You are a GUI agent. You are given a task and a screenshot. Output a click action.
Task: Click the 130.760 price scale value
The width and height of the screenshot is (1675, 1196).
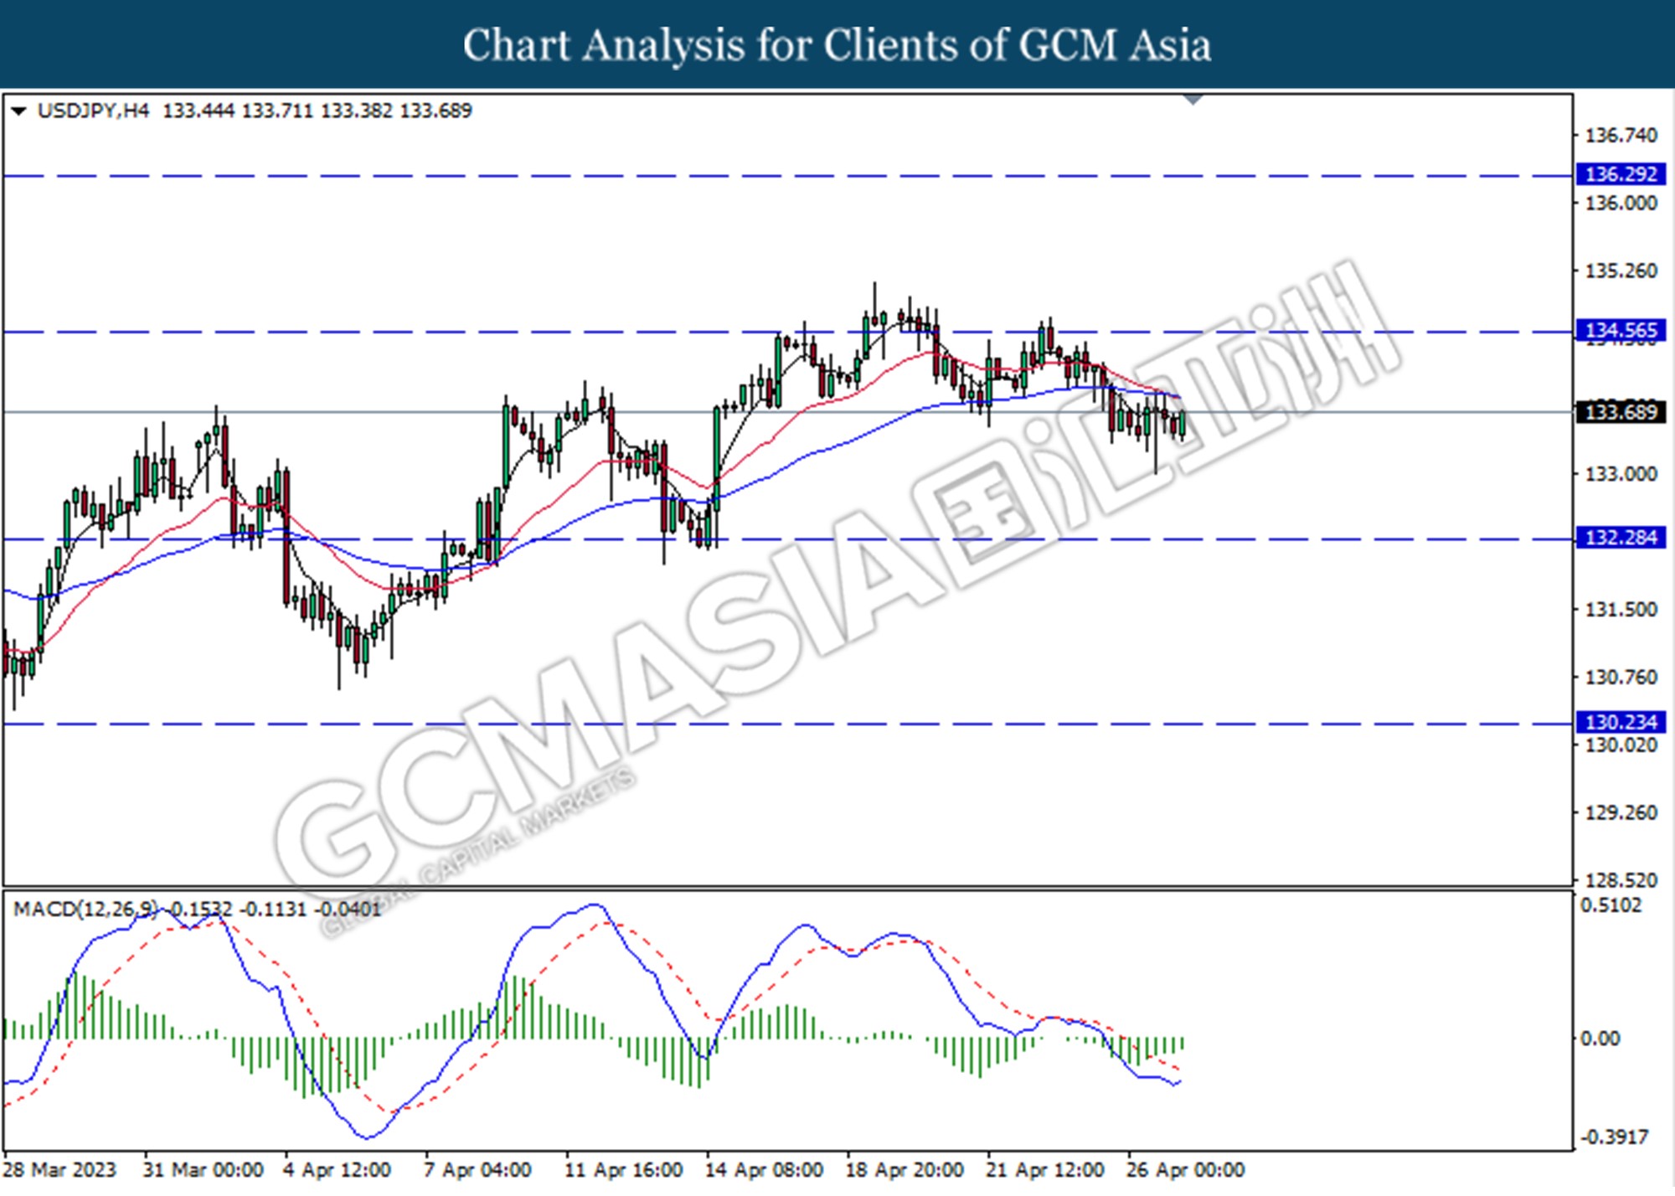[1621, 677]
